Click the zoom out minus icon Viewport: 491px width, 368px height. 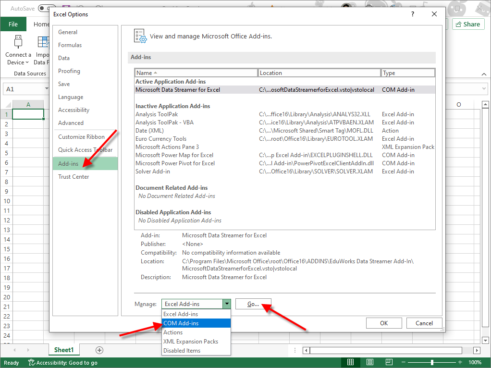coord(404,362)
